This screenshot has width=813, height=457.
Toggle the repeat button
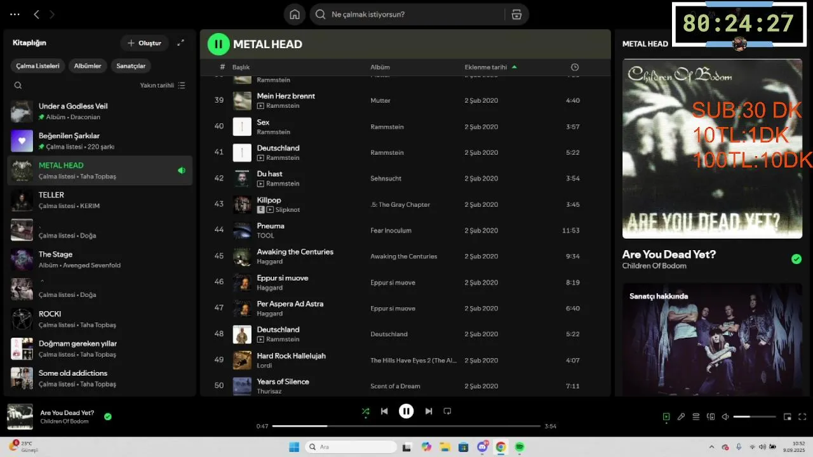click(x=447, y=411)
